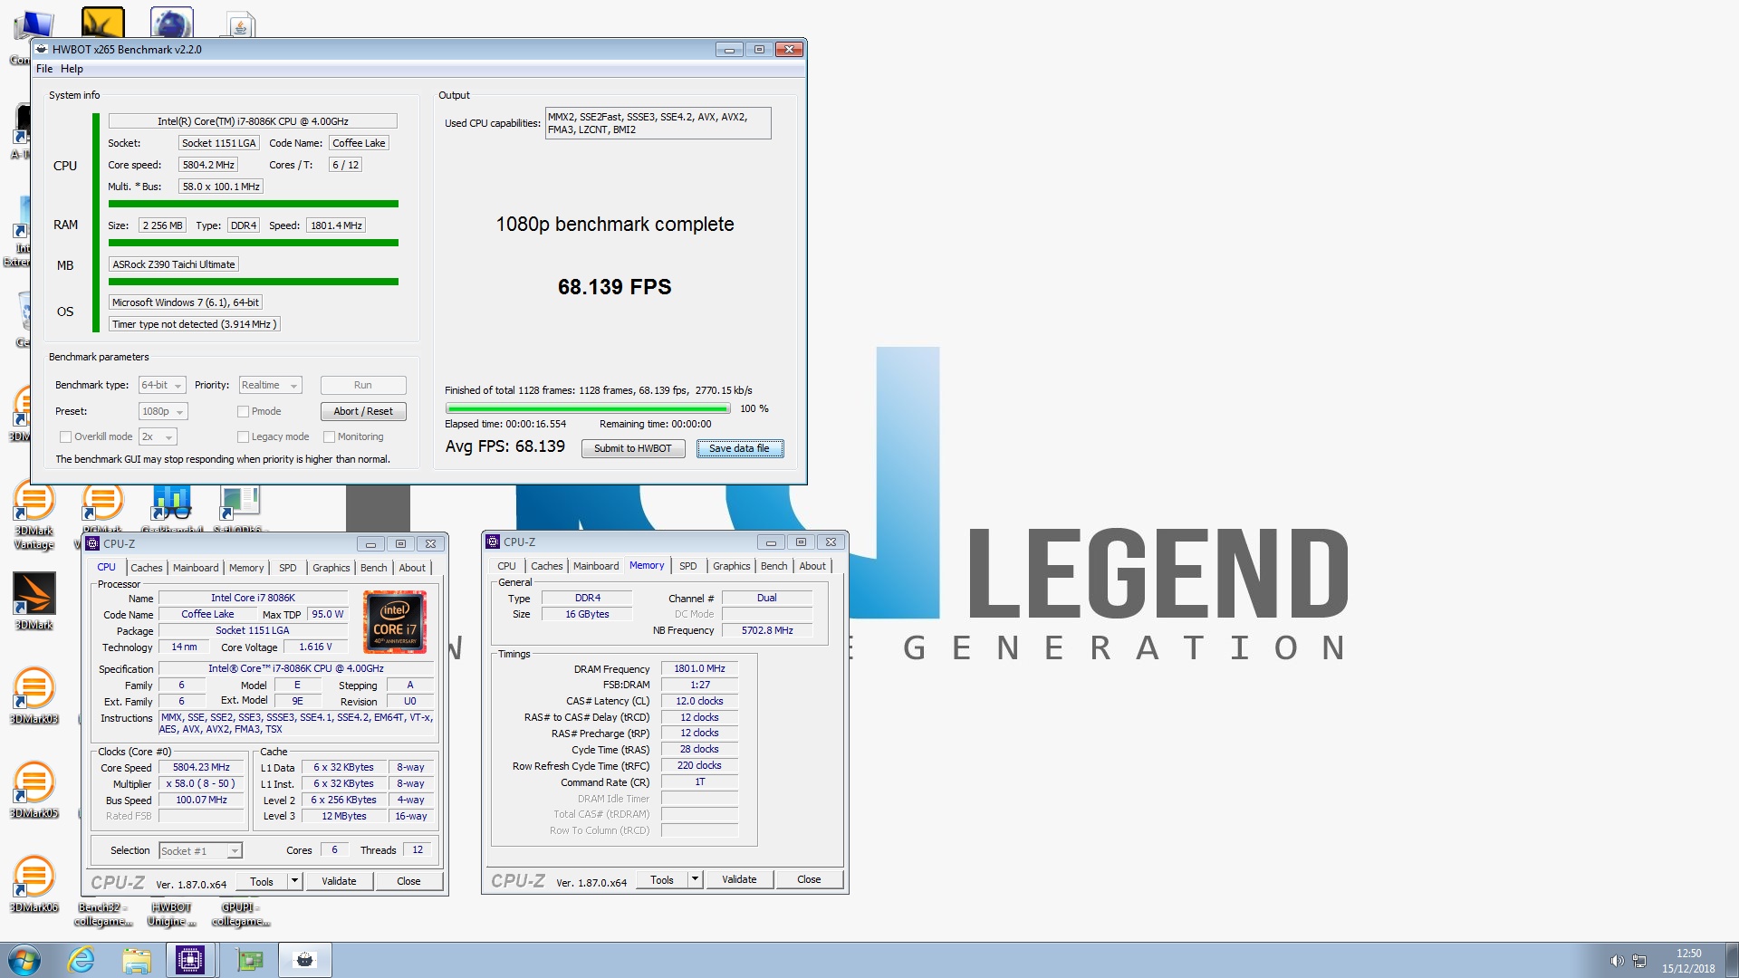Select Graphics tab in CPU-Z Memory window

point(731,566)
